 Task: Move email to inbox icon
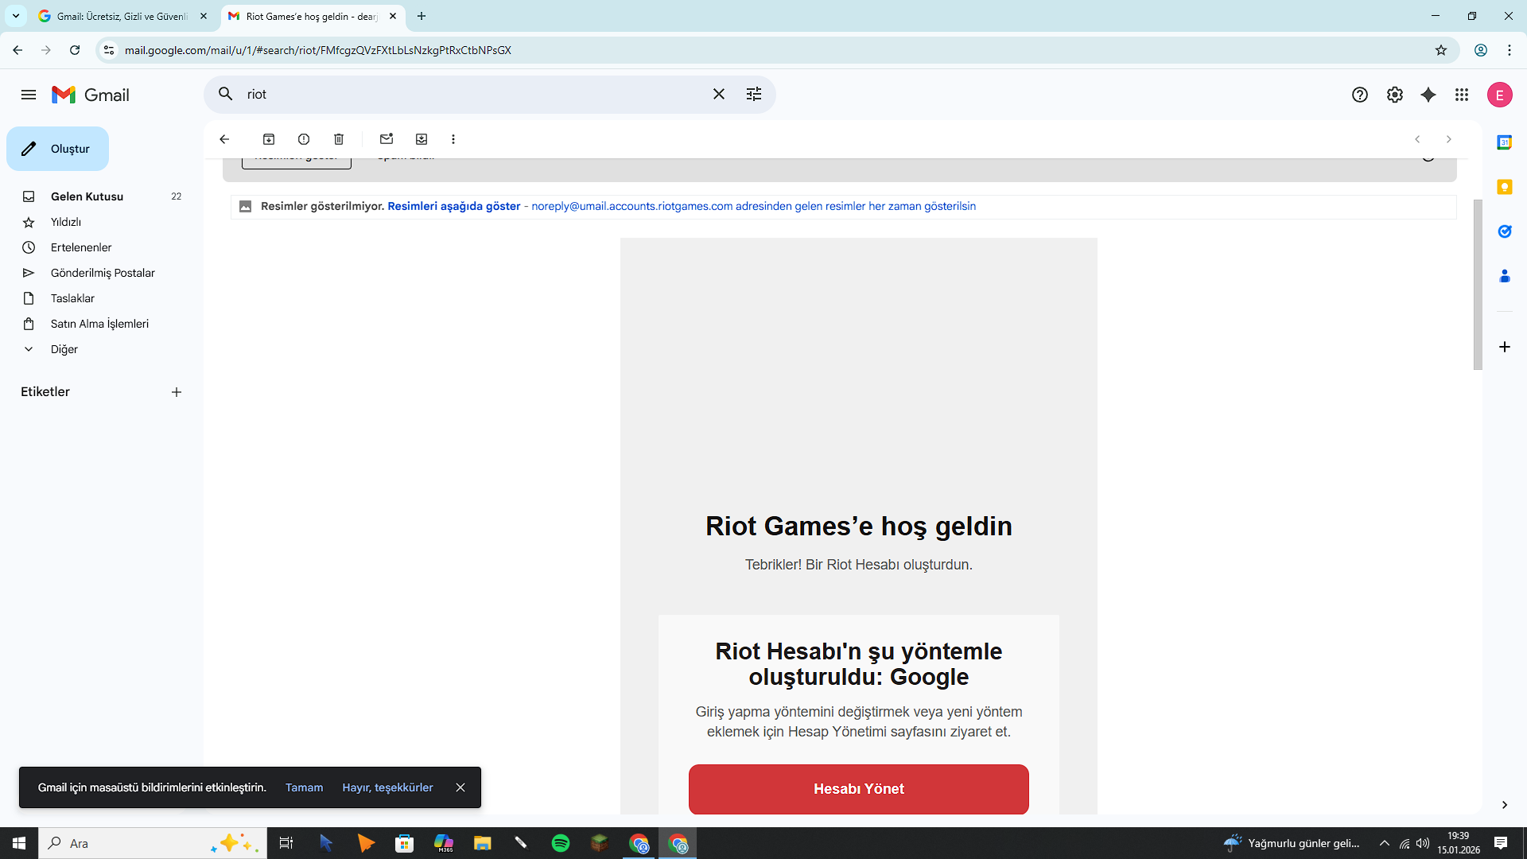pyautogui.click(x=422, y=139)
